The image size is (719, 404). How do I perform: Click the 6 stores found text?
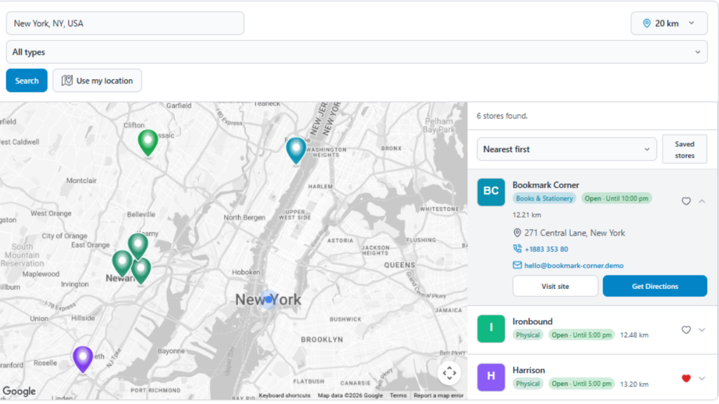pos(502,116)
